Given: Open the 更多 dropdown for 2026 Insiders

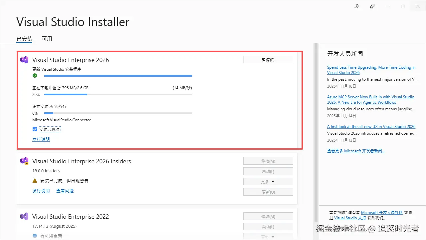Looking at the screenshot, I should 268,182.
